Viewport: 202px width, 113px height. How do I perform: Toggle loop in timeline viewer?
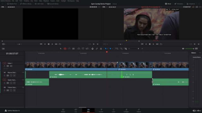pyautogui.click(x=161, y=44)
